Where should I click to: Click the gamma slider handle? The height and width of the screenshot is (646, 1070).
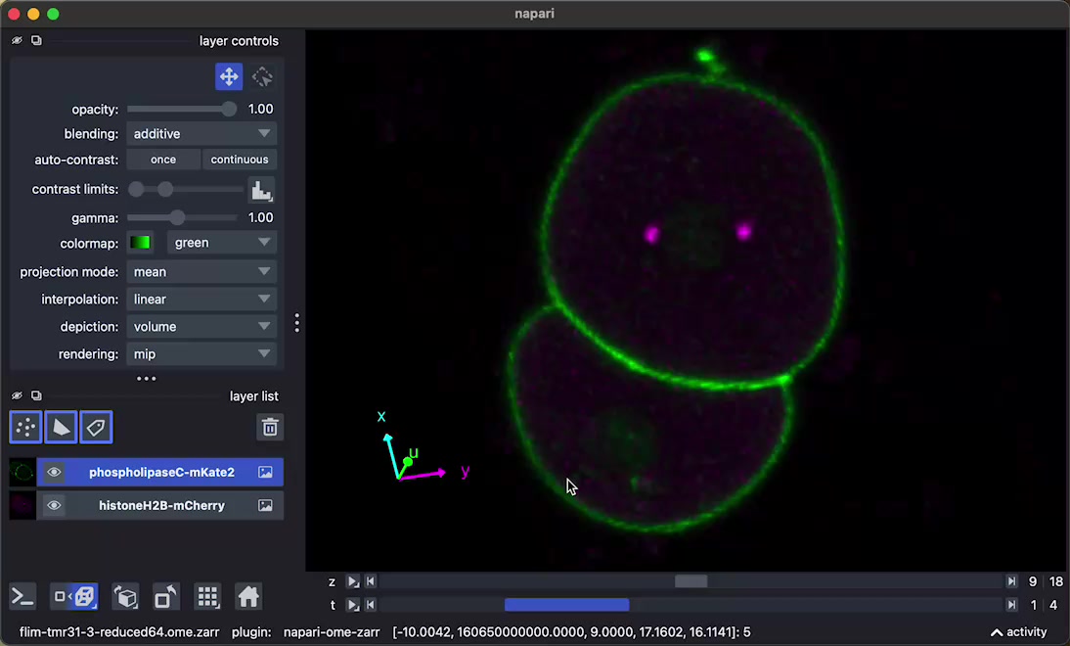coord(177,218)
